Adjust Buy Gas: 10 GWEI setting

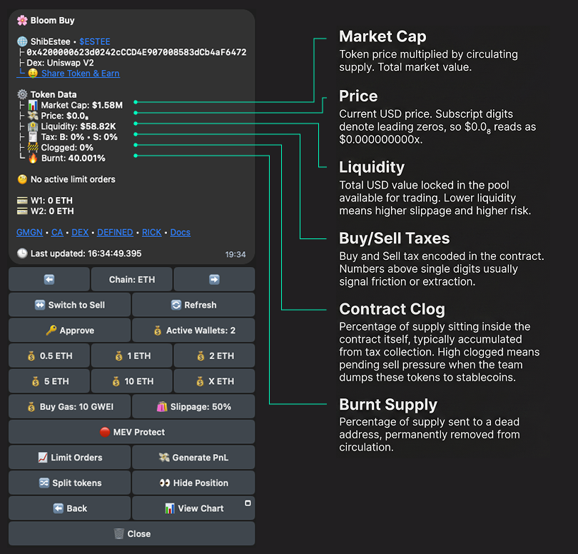pyautogui.click(x=69, y=407)
